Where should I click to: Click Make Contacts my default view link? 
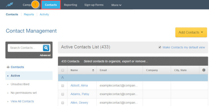(x=184, y=47)
